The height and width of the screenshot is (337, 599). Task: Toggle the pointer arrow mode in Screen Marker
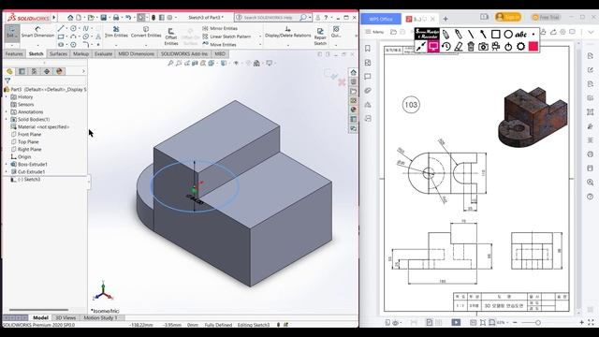420,47
